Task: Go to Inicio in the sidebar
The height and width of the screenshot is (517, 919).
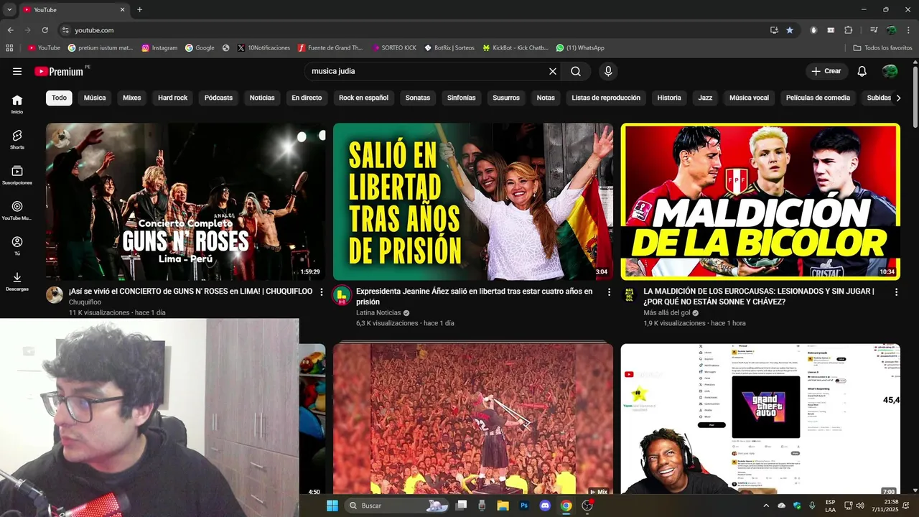Action: (17, 104)
